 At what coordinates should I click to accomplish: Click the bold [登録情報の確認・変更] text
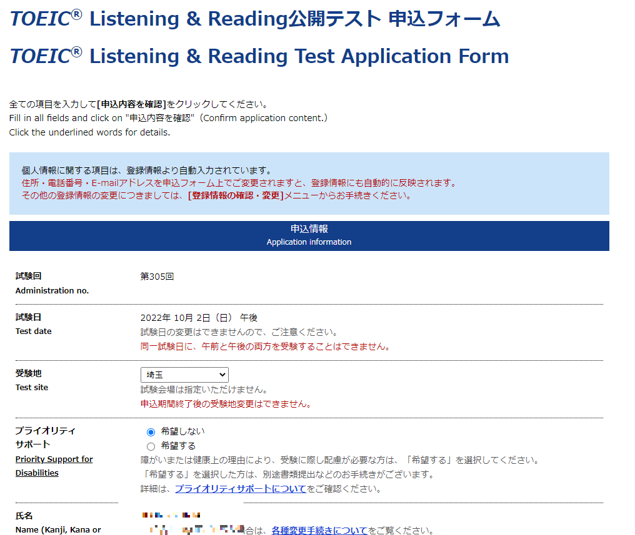[x=236, y=196]
